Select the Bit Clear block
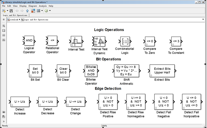This screenshot has width=207, height=128. [x=63, y=71]
